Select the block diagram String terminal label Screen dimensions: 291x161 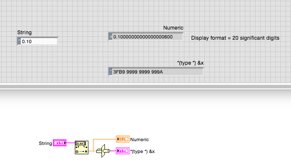pyautogui.click(x=45, y=143)
